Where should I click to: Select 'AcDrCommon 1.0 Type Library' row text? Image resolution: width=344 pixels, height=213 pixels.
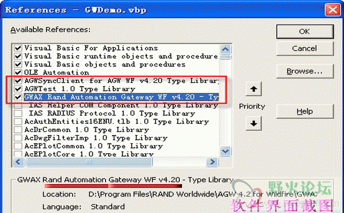(87, 130)
